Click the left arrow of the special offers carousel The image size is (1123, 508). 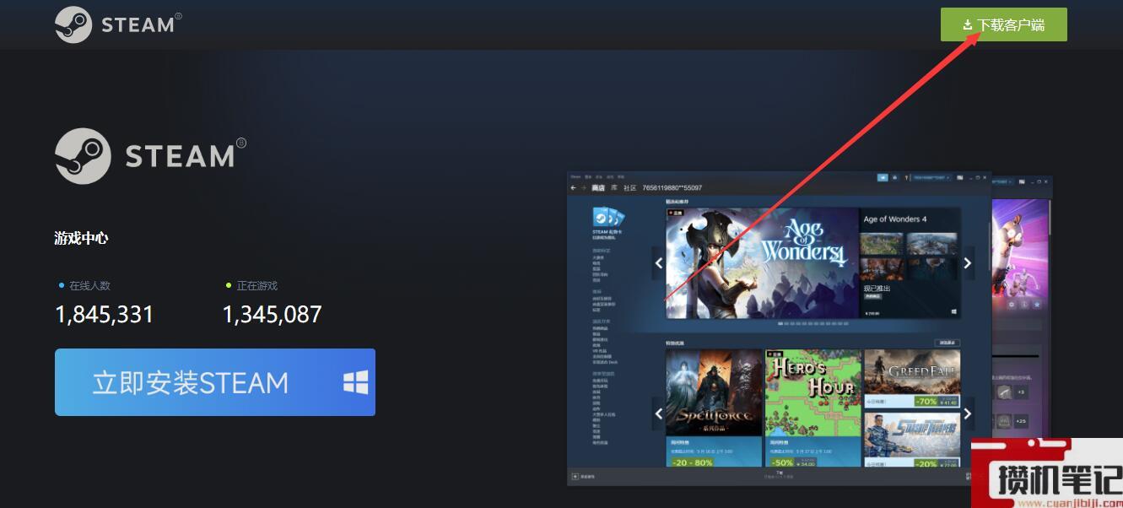pyautogui.click(x=659, y=413)
